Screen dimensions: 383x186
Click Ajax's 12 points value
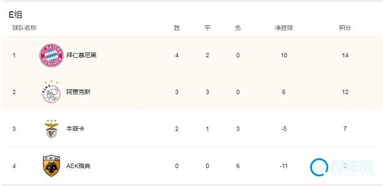345,92
